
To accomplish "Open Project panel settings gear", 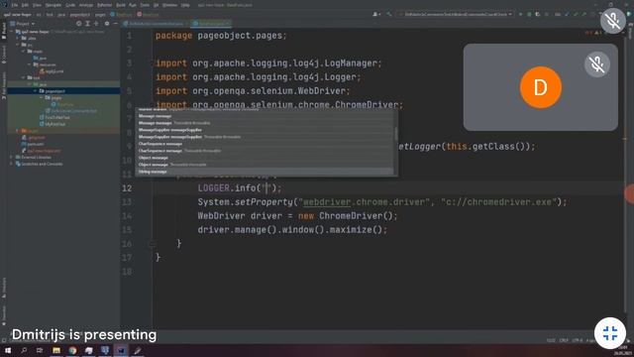I will [x=107, y=24].
